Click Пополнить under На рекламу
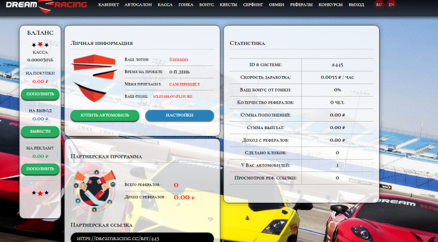This screenshot has width=438, height=242. [40, 169]
